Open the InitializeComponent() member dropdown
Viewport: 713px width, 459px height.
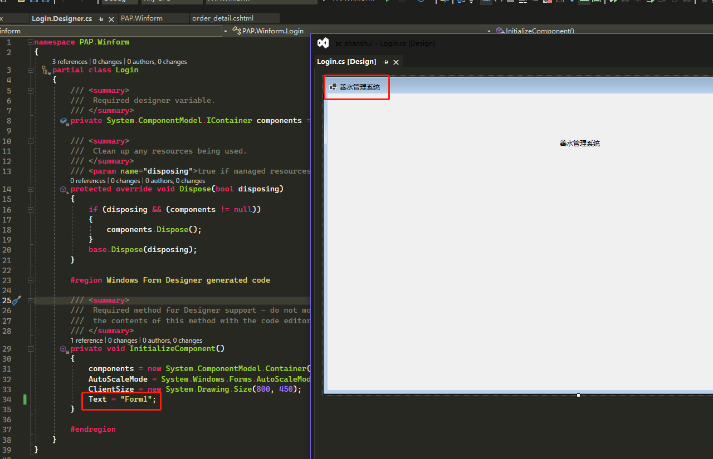(603, 31)
